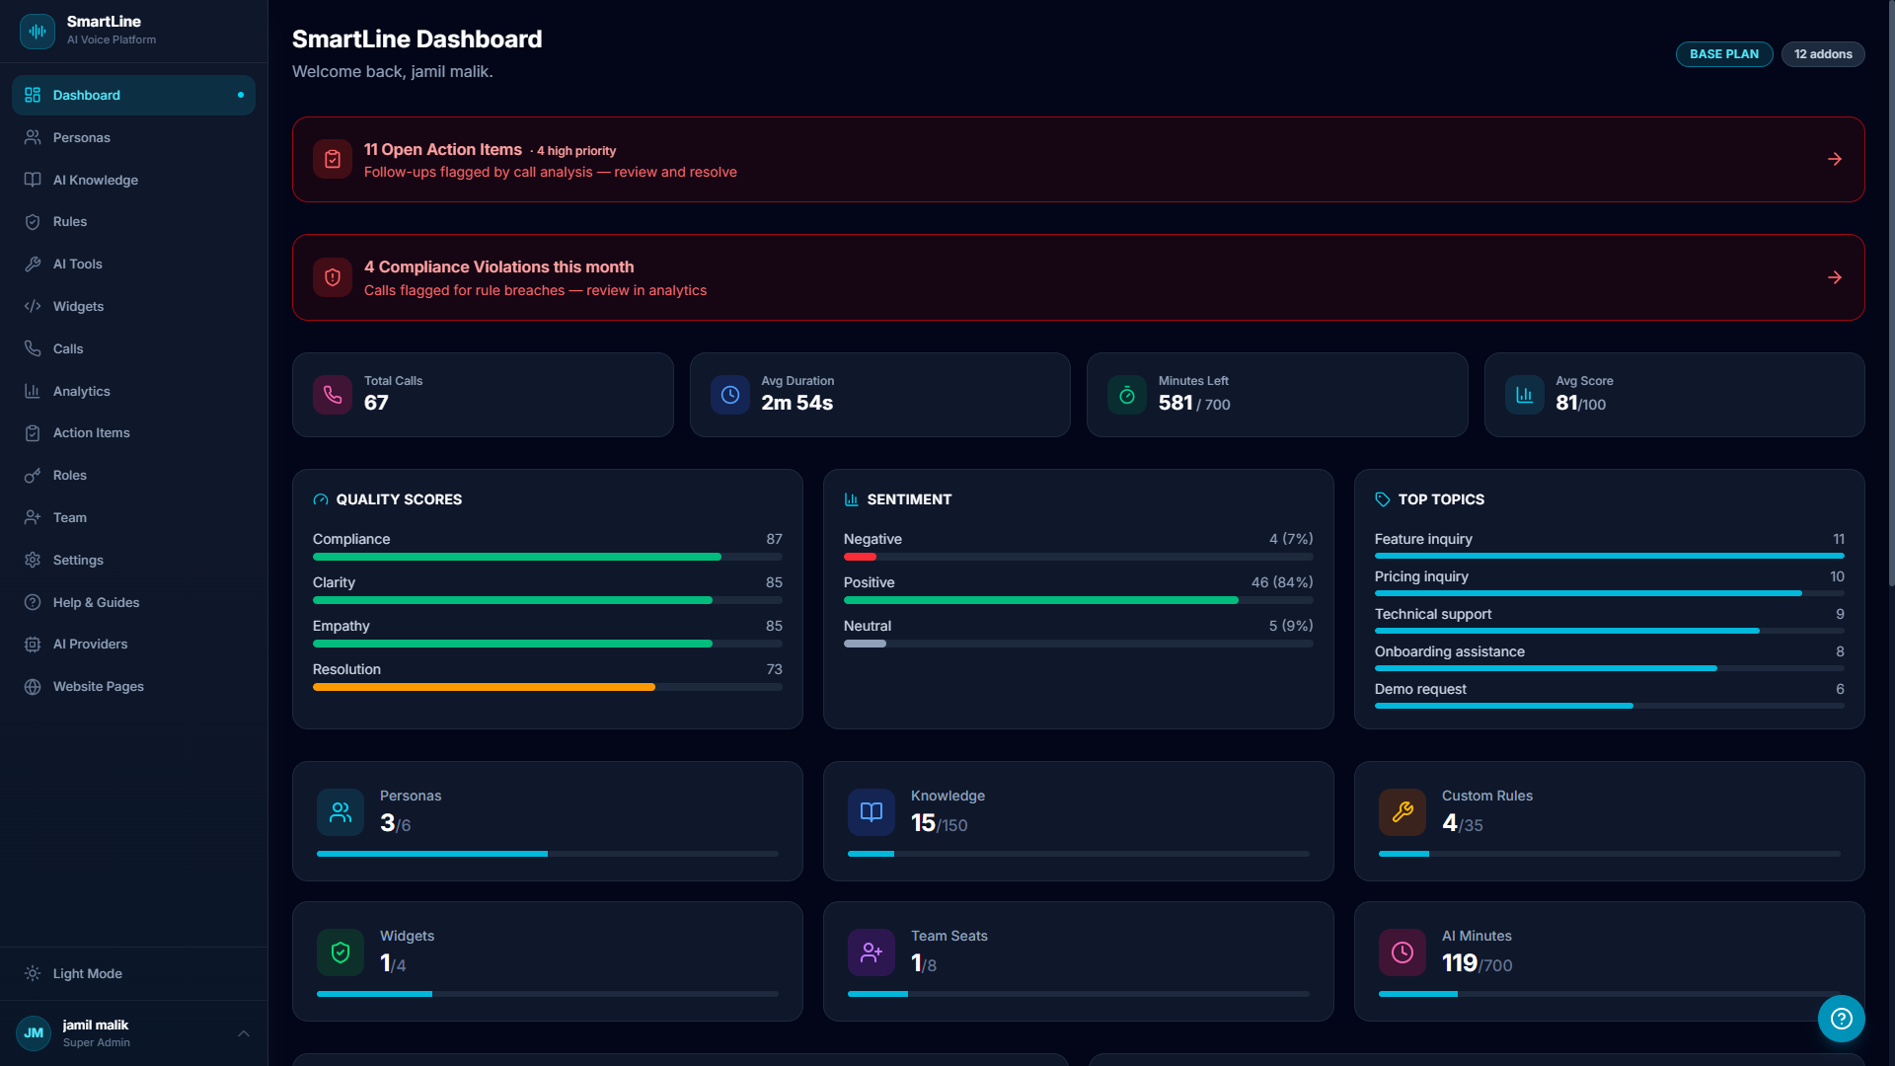Image resolution: width=1895 pixels, height=1066 pixels.
Task: View the 12 addons button
Action: (x=1822, y=54)
